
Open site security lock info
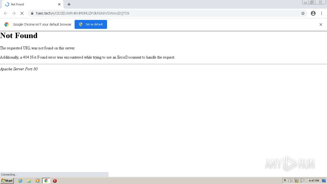click(32, 13)
